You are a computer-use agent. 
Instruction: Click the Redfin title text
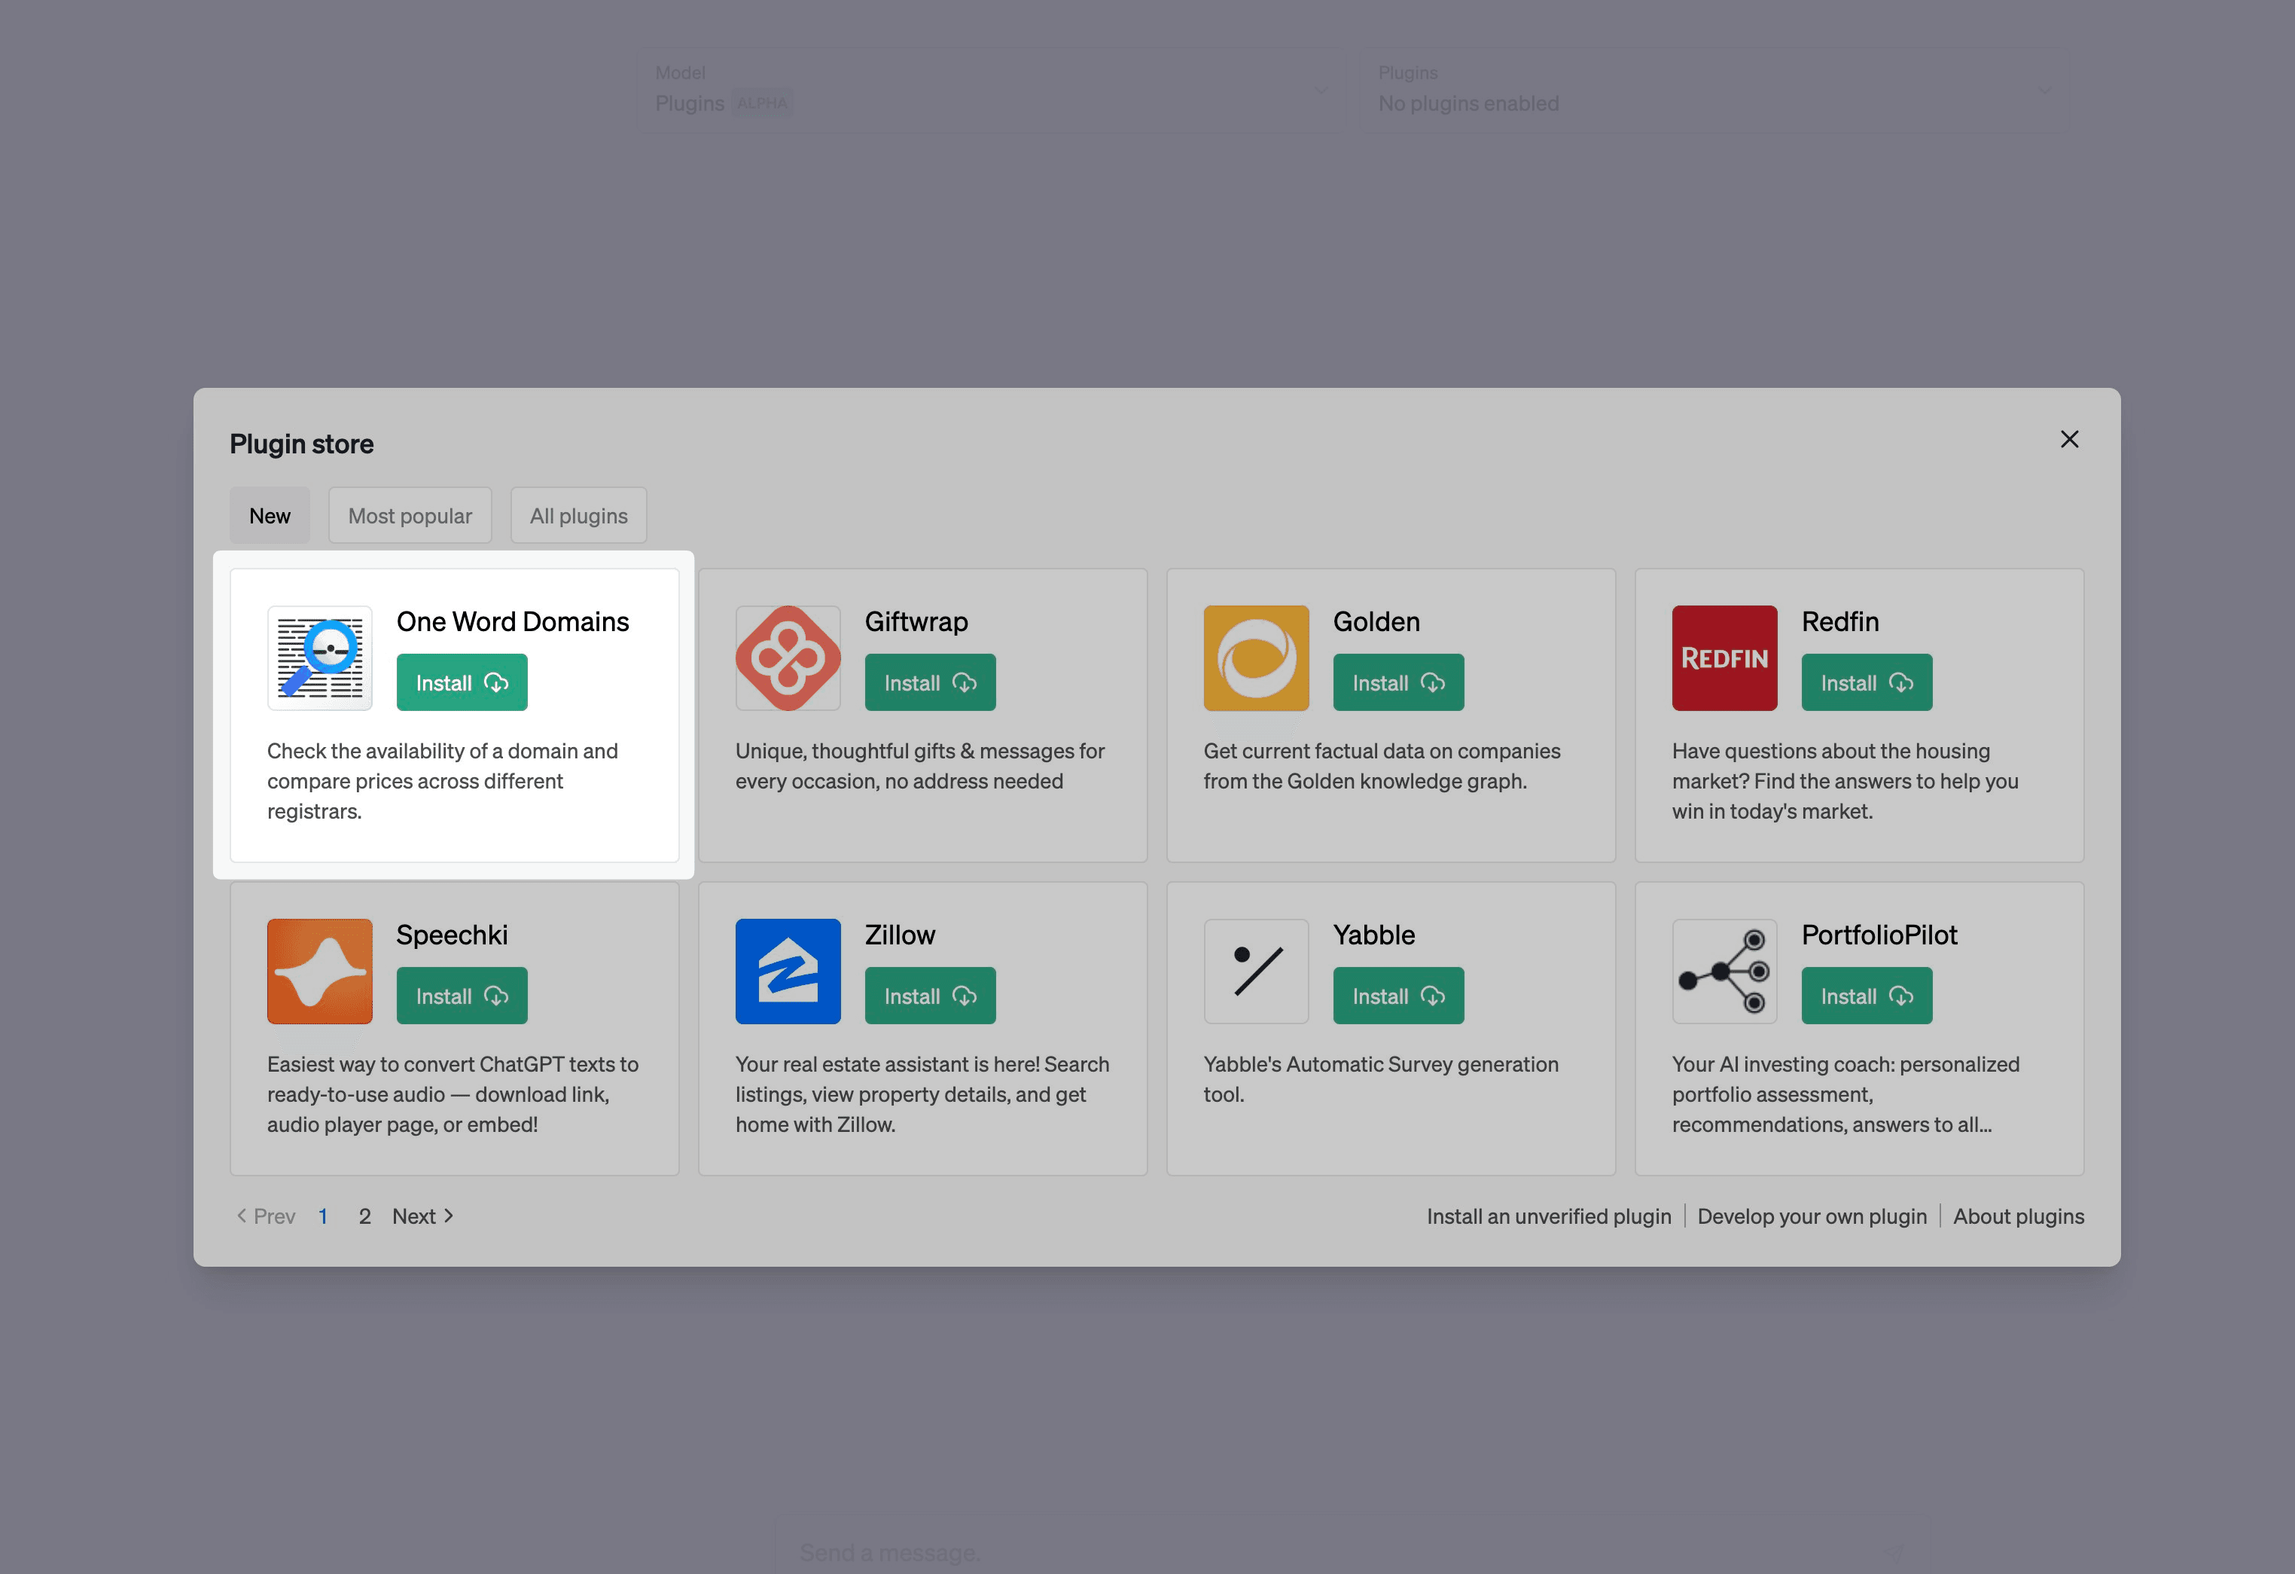(1839, 621)
